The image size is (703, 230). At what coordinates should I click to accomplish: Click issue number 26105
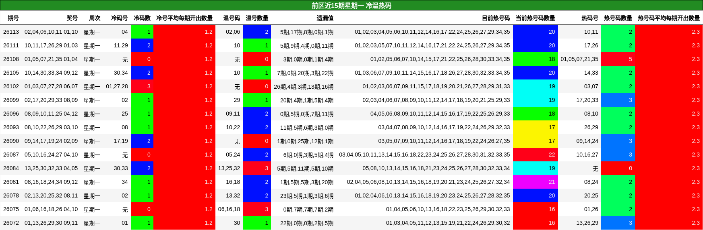pyautogui.click(x=11, y=73)
